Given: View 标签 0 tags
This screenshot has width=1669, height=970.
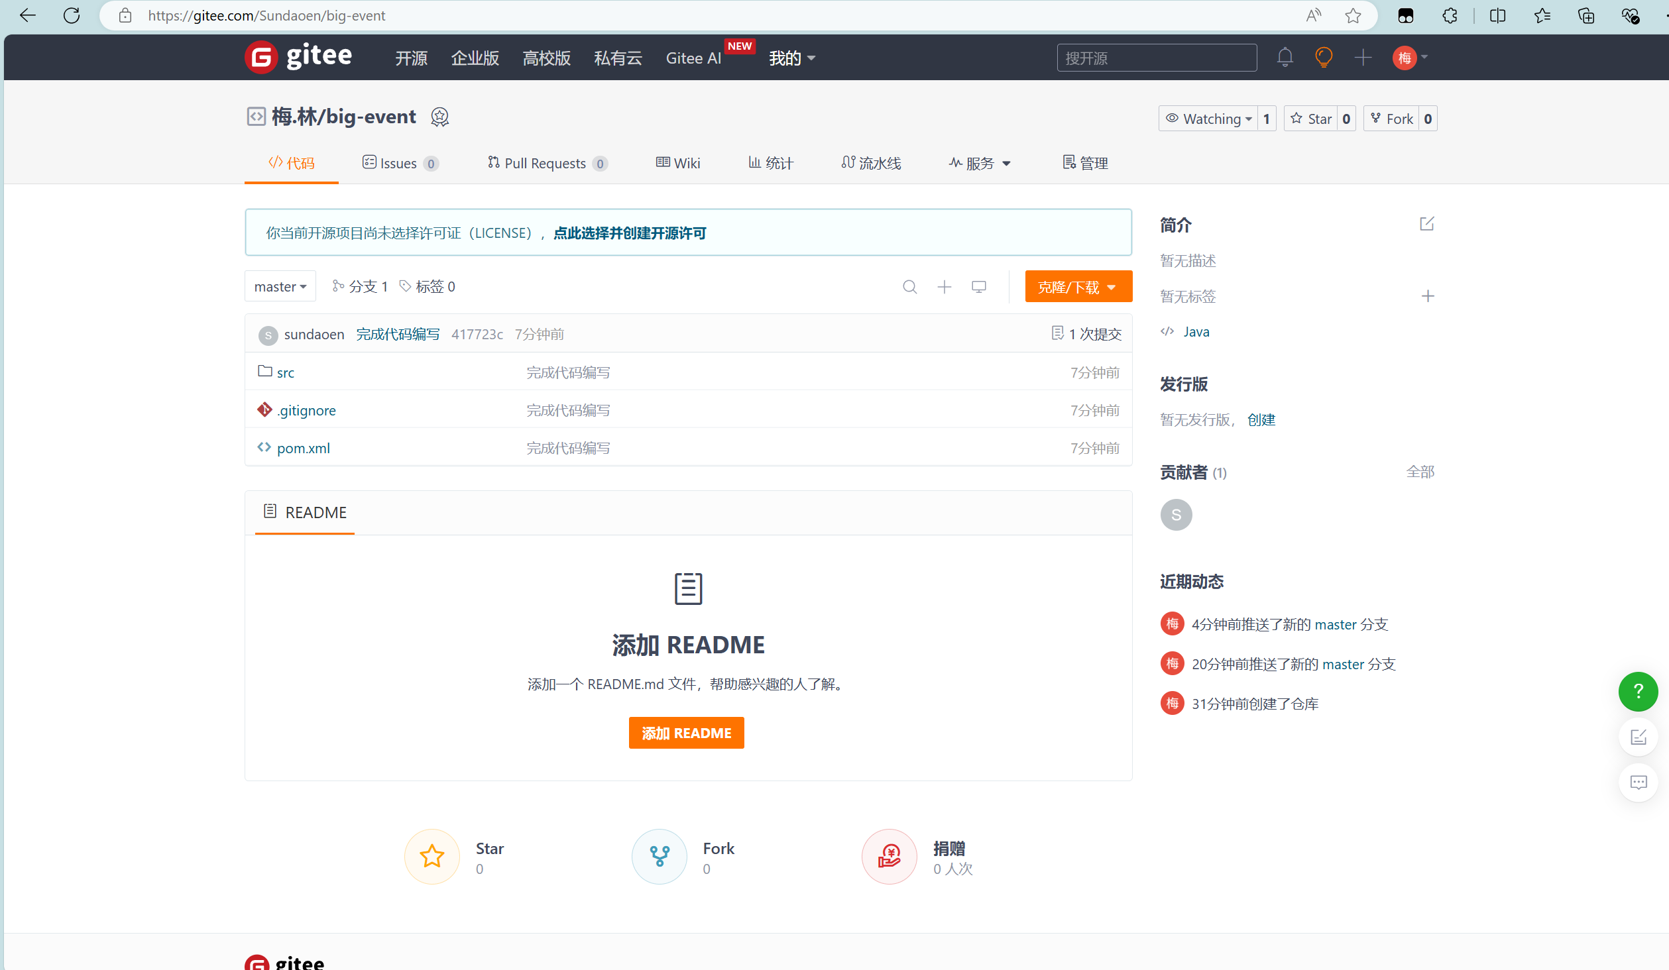Looking at the screenshot, I should coord(428,286).
